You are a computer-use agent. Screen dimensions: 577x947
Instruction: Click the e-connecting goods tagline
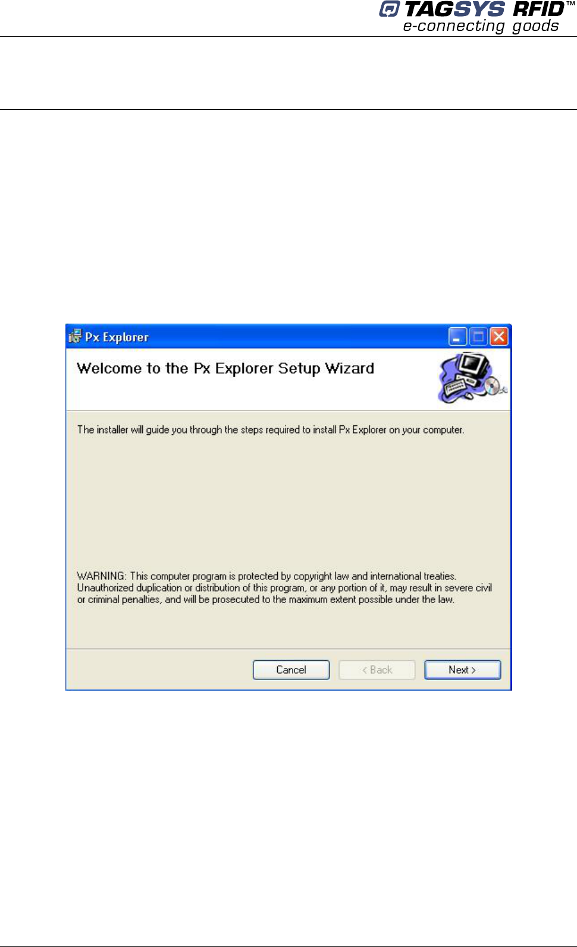point(481,26)
